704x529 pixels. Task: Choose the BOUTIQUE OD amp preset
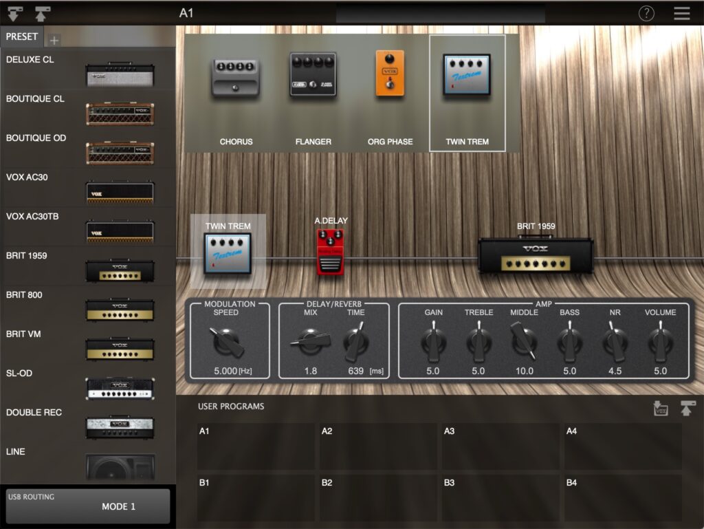tap(87, 148)
